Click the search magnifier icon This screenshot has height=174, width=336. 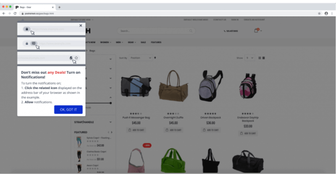[x=191, y=31]
